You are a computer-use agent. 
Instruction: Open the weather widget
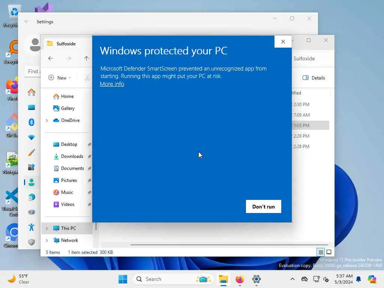click(x=18, y=279)
